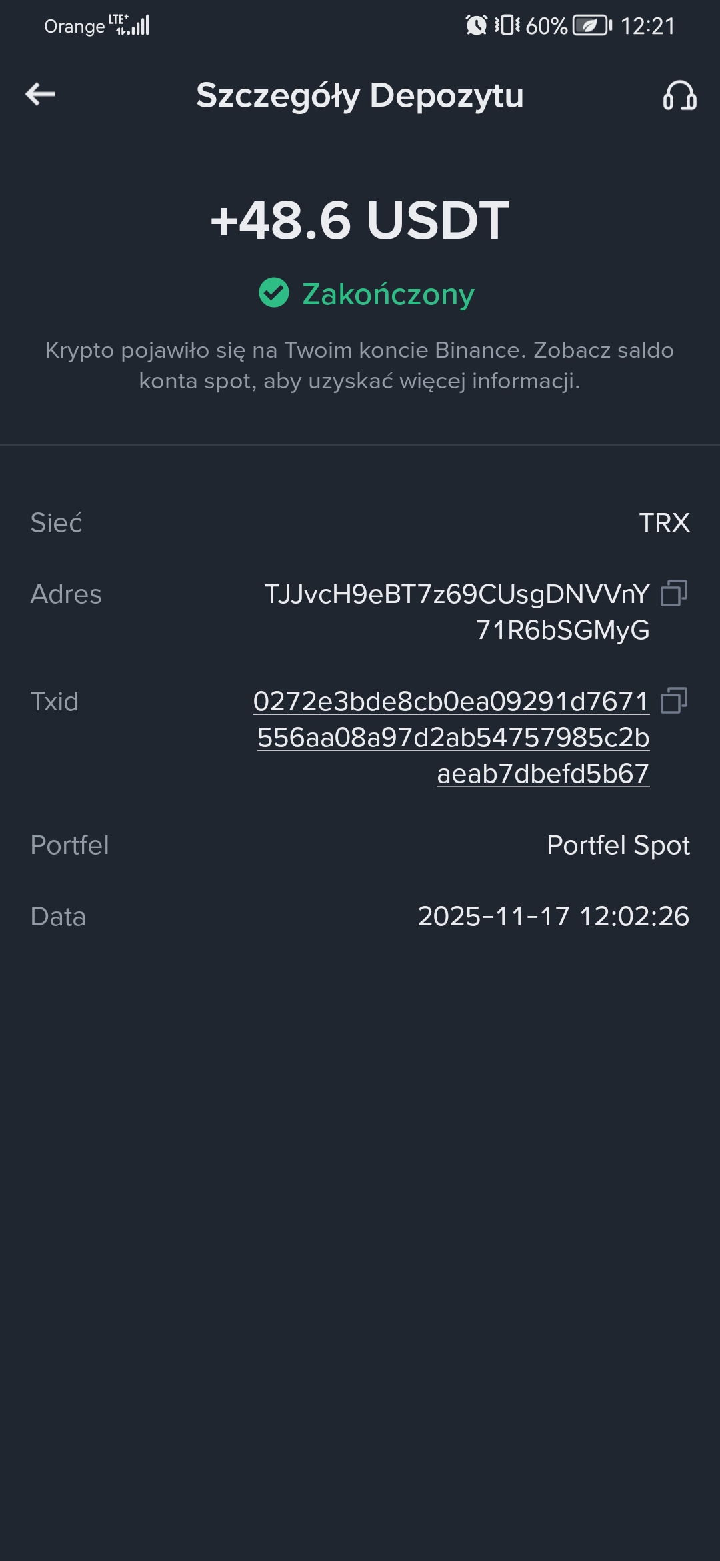Tap the green Zakończony checkmark icon
Screen dimensions: 720x1561
(x=273, y=293)
